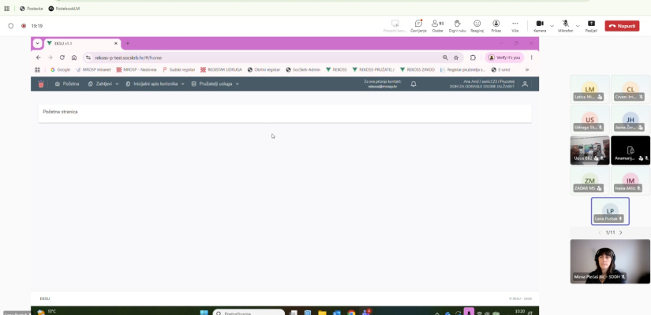Toggle the Kamera camera
The height and width of the screenshot is (315, 651).
coord(540,26)
